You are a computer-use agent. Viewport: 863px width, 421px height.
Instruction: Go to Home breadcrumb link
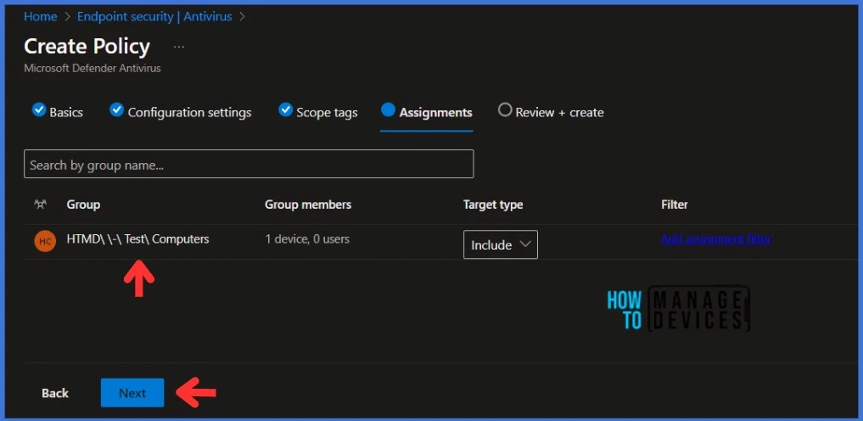(x=40, y=16)
